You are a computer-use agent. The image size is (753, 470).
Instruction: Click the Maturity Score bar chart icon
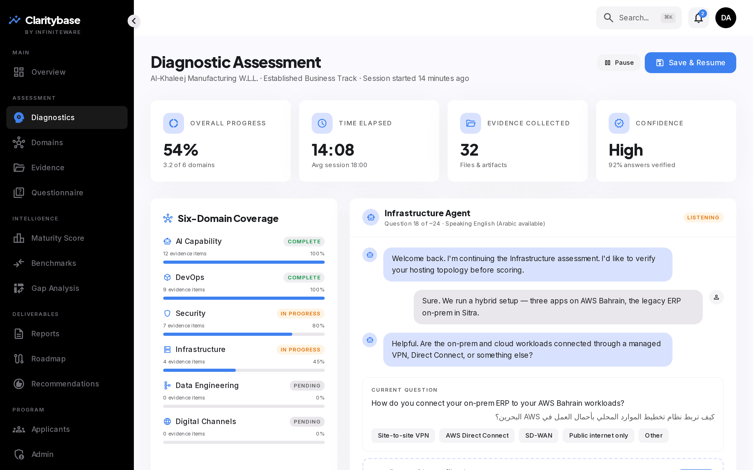tap(19, 238)
